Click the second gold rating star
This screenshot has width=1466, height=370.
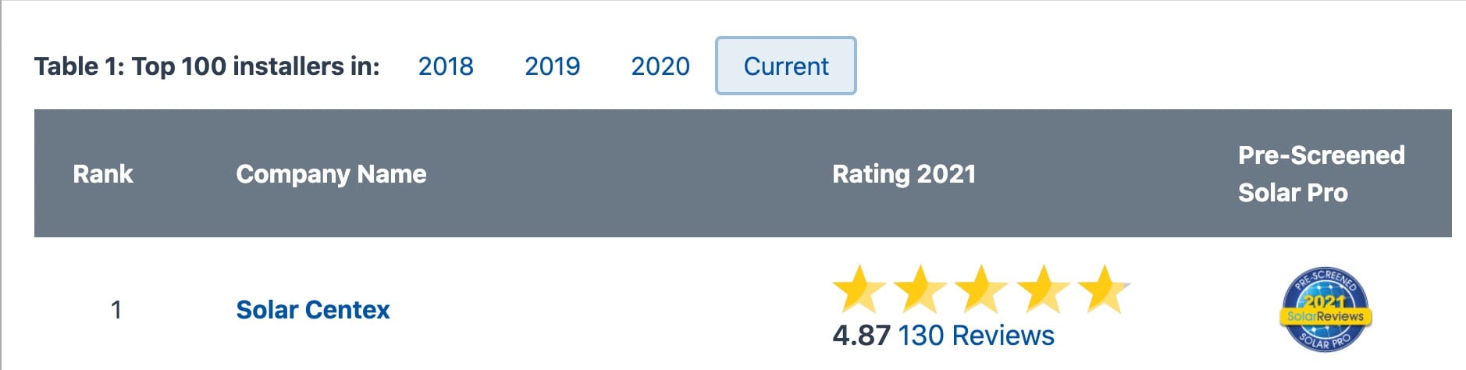(920, 289)
